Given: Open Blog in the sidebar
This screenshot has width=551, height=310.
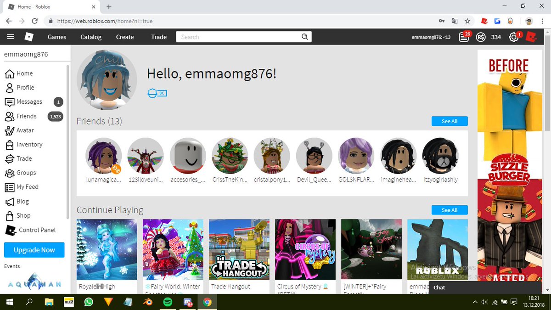Looking at the screenshot, I should [x=17, y=201].
